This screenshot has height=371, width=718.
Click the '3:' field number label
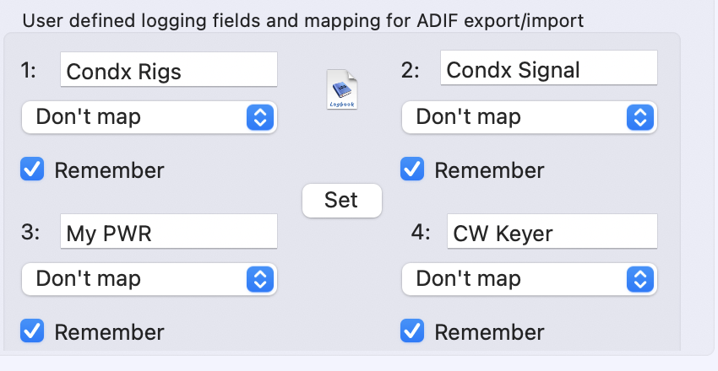pos(30,233)
